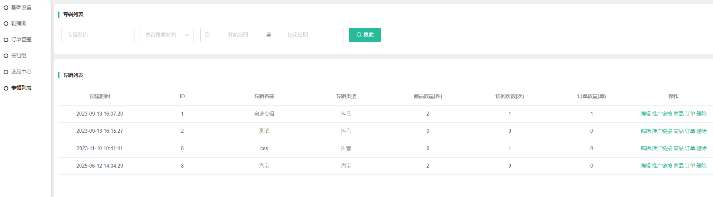Select 专辑列表 in the sidebar
The image size is (713, 197).
[21, 88]
